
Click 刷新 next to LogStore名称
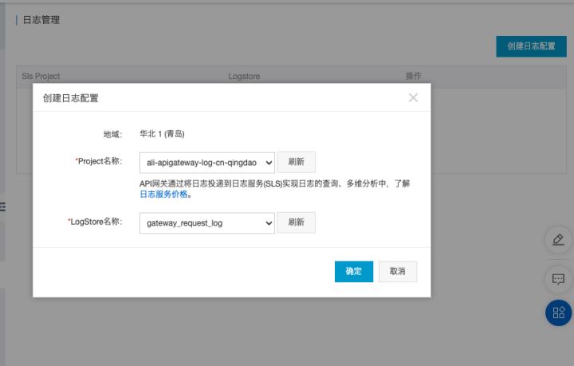click(x=296, y=222)
